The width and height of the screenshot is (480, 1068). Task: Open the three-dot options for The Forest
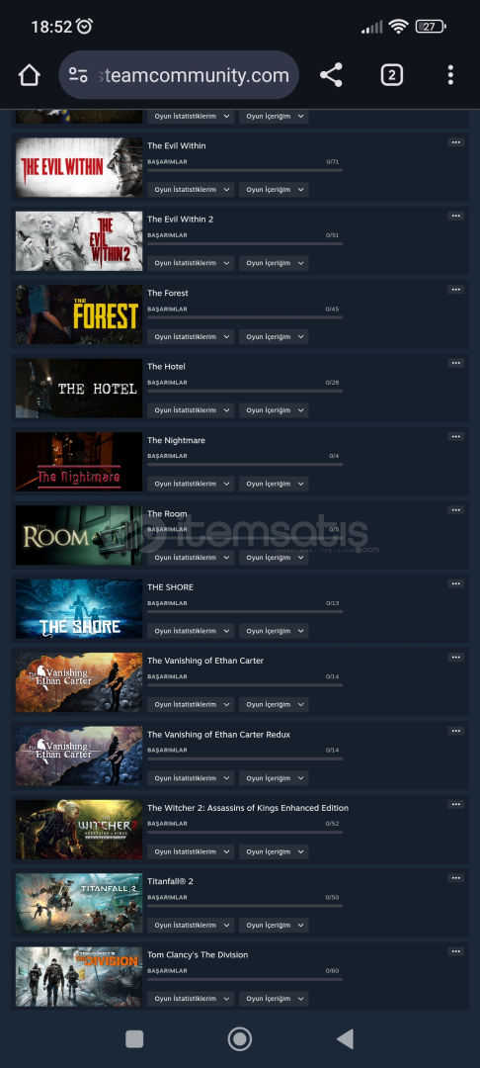point(455,290)
